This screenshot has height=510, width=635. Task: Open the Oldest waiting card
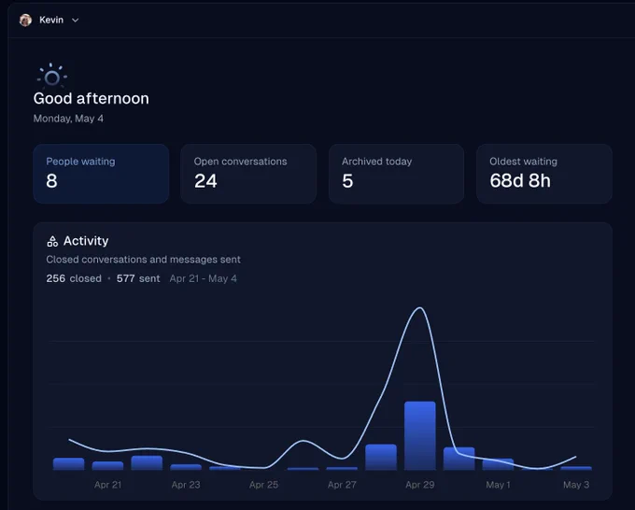[543, 174]
